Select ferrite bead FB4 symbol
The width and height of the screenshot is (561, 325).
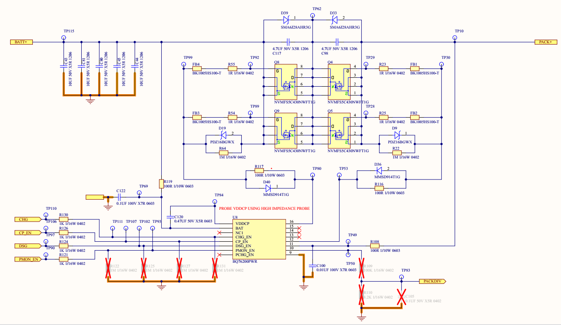coord(197,69)
